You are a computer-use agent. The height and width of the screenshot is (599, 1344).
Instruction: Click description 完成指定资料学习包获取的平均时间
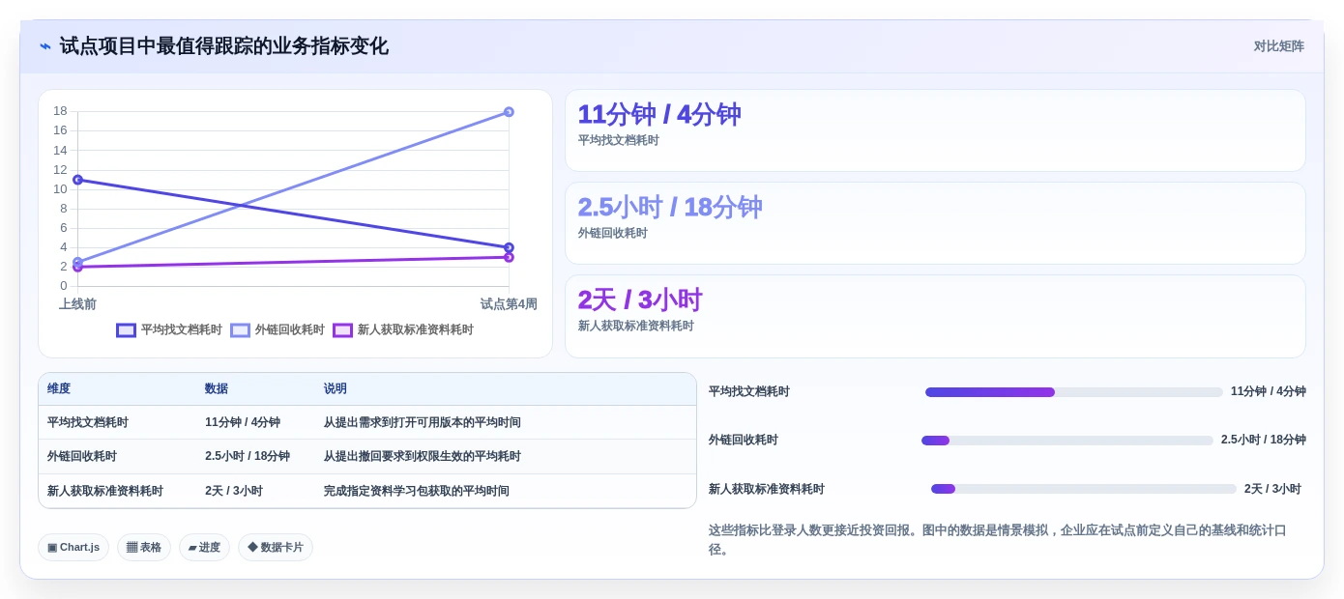tap(417, 491)
